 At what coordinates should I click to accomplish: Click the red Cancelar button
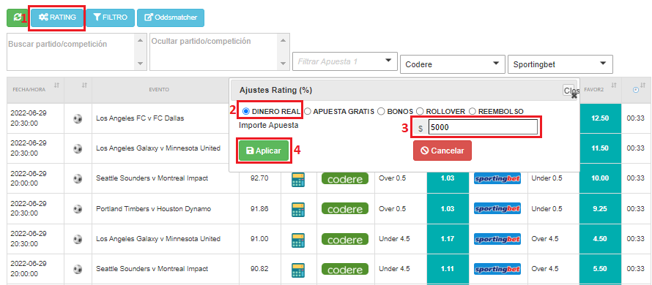pyautogui.click(x=442, y=151)
